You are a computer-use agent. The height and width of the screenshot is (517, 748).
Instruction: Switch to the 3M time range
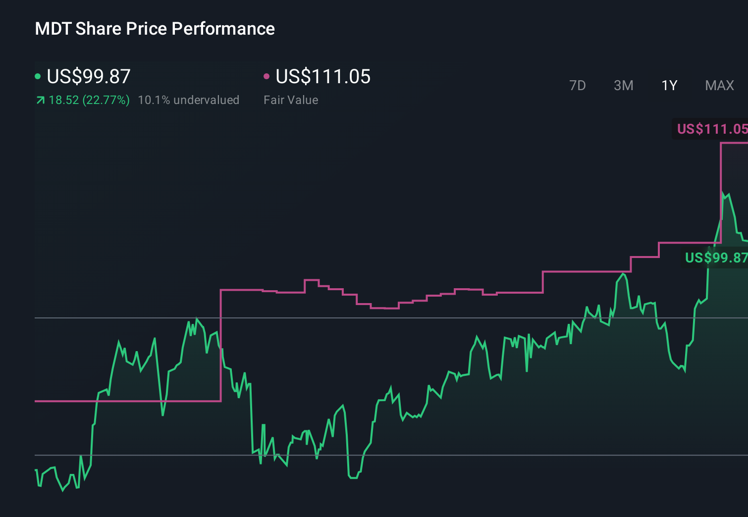tap(623, 86)
